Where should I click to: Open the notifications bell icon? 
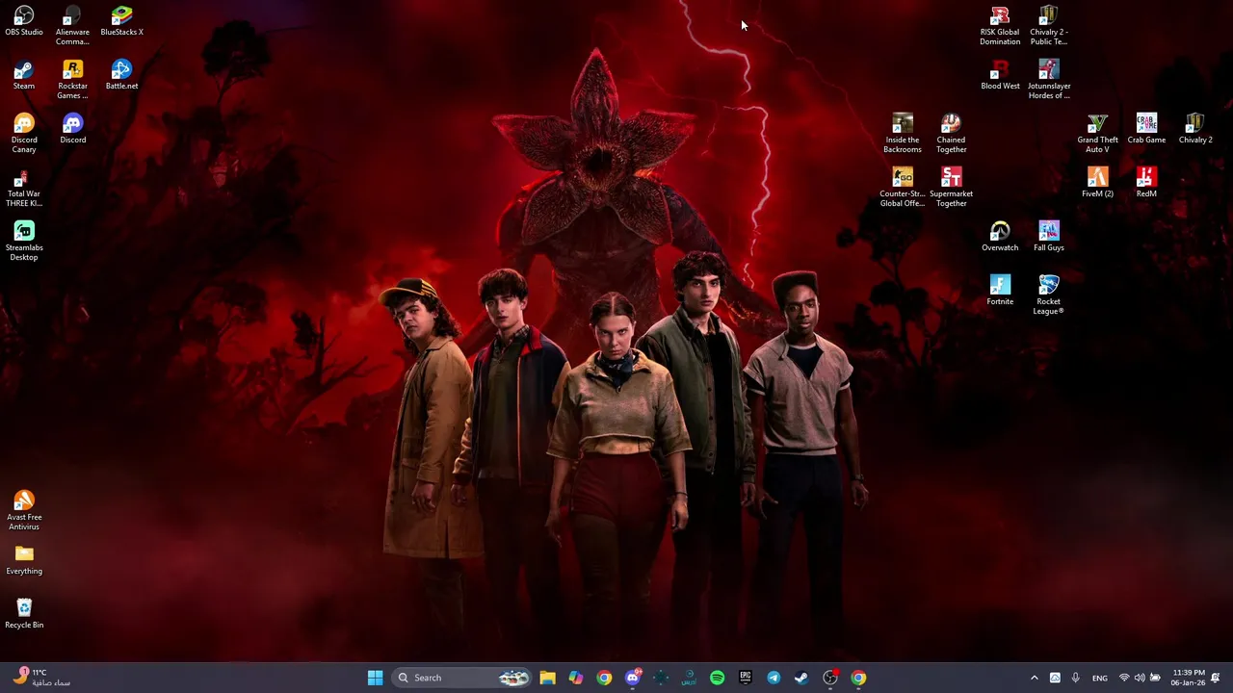(x=1216, y=678)
